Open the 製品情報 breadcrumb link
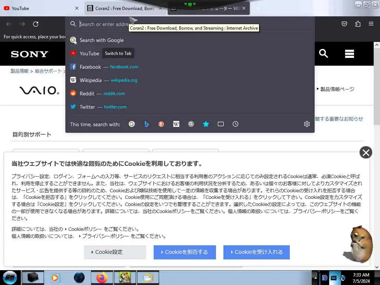 coord(19,71)
